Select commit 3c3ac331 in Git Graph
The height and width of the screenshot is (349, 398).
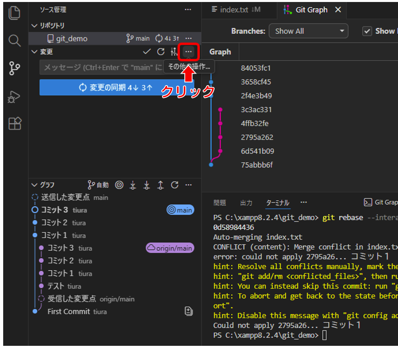click(256, 109)
